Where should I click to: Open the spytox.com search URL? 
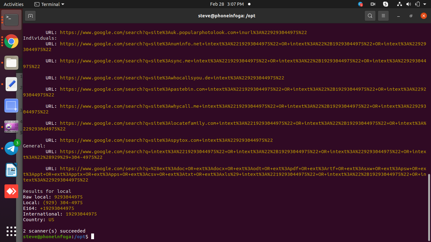click(x=166, y=140)
